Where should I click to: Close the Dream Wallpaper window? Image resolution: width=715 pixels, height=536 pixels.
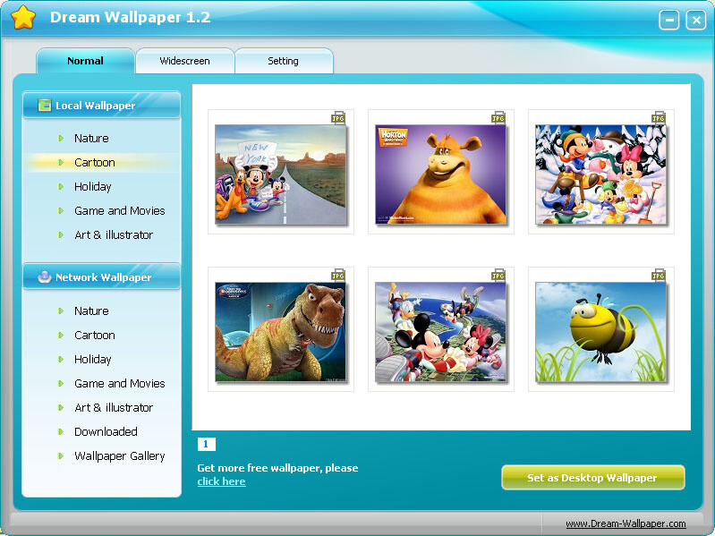pyautogui.click(x=696, y=20)
